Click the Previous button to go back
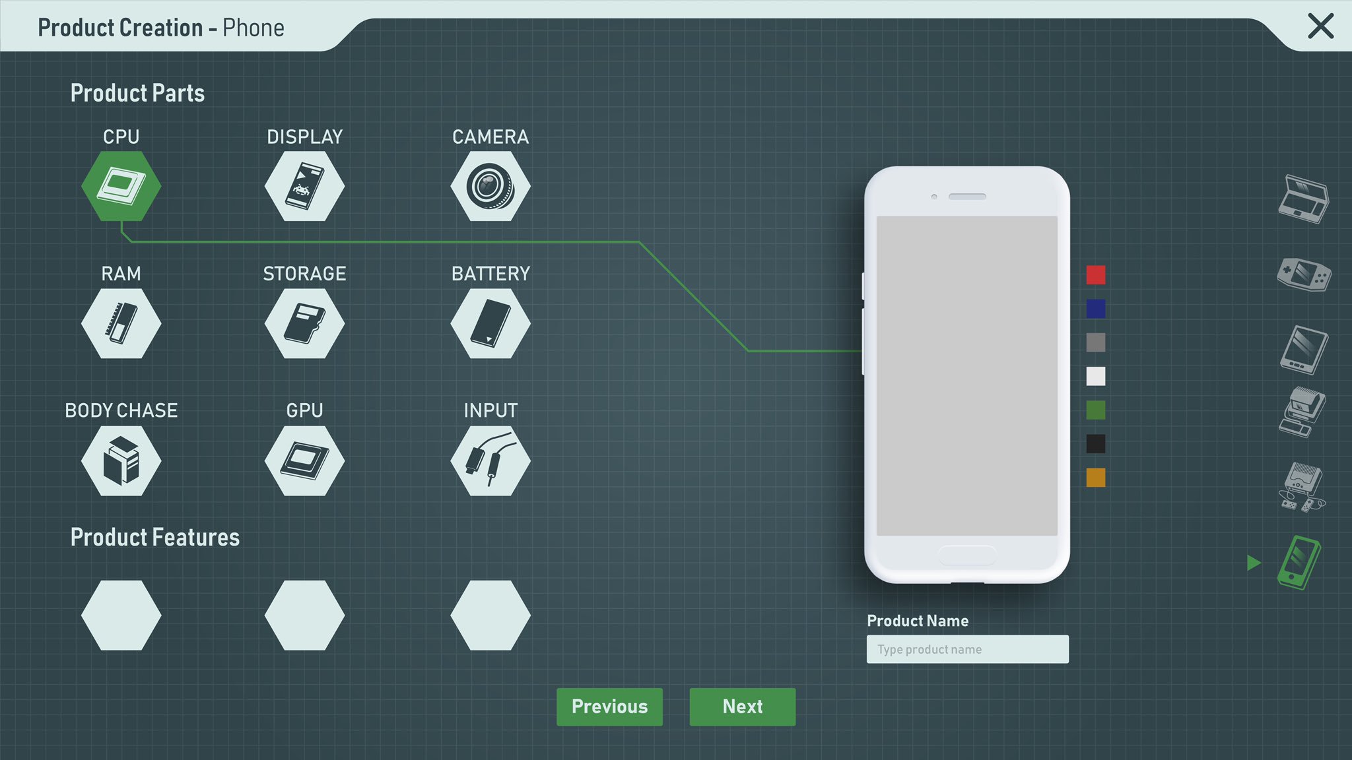The image size is (1352, 760). (x=609, y=706)
